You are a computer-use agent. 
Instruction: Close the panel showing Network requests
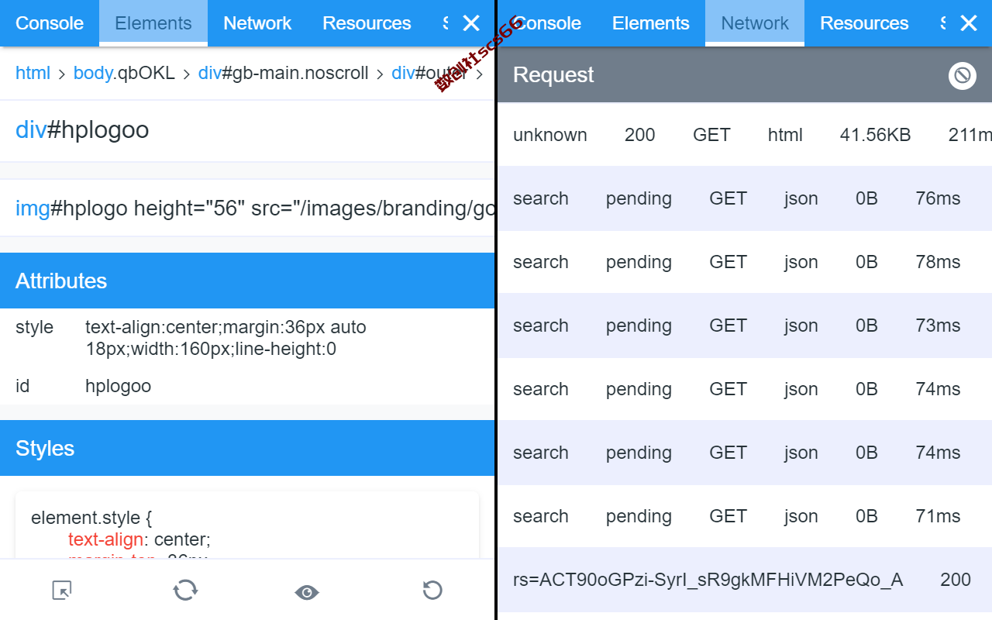click(x=969, y=23)
